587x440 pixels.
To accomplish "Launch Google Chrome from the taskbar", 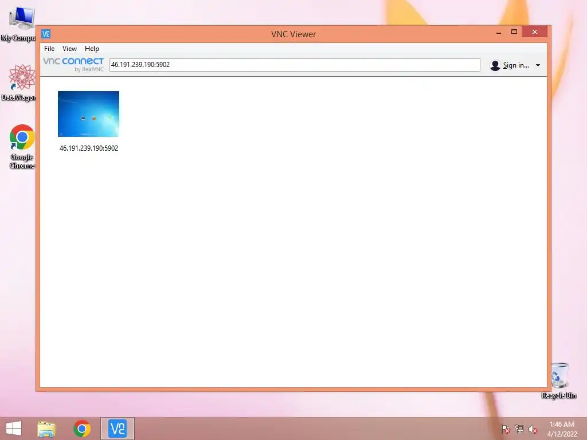I will (x=82, y=429).
